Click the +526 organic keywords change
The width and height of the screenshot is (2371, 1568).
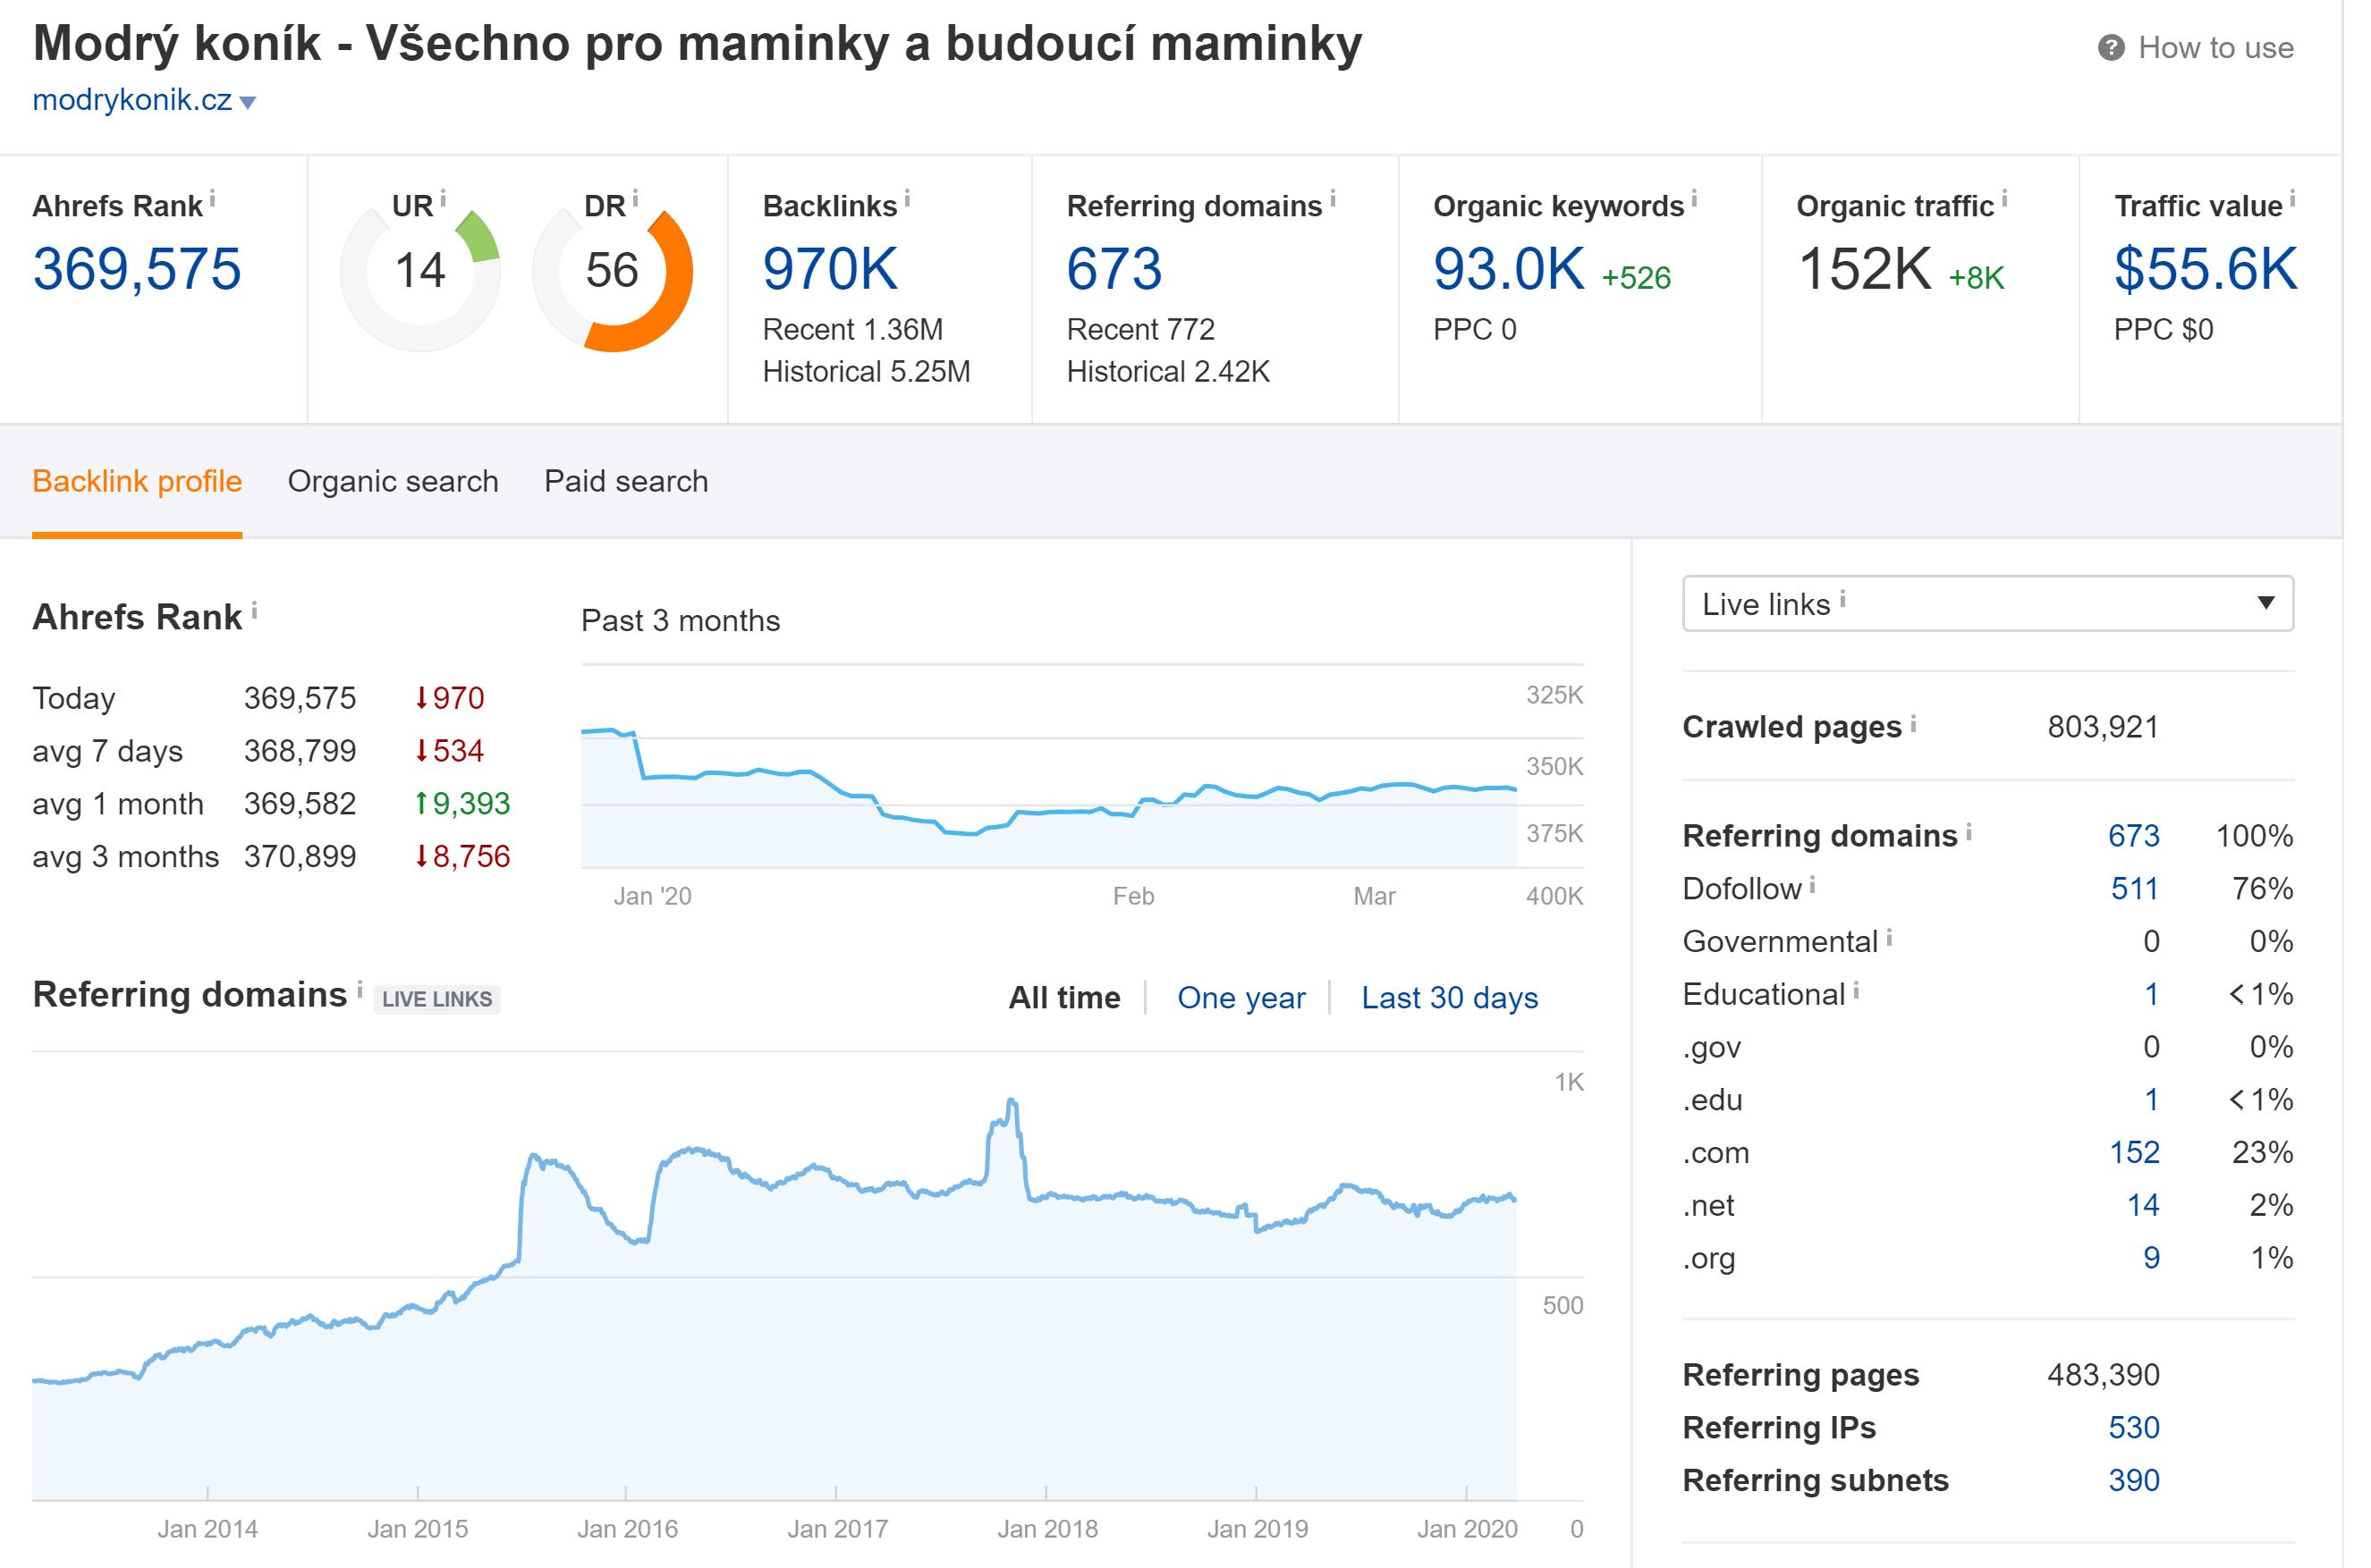[1637, 278]
